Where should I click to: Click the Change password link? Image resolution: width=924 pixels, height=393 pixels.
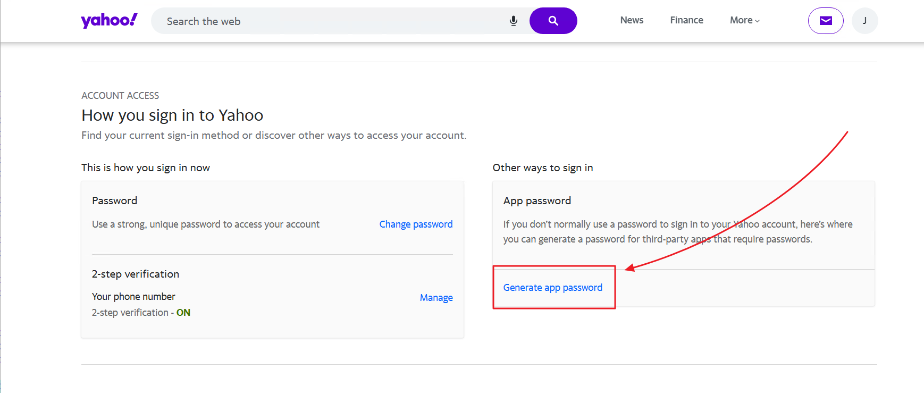(416, 224)
